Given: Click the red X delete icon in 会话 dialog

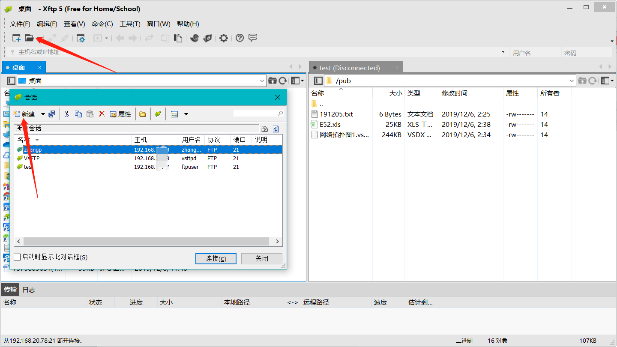Looking at the screenshot, I should 102,114.
